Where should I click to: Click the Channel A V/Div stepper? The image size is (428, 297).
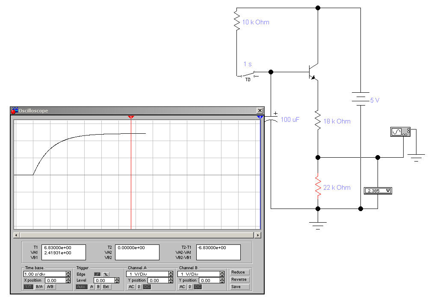point(171,274)
